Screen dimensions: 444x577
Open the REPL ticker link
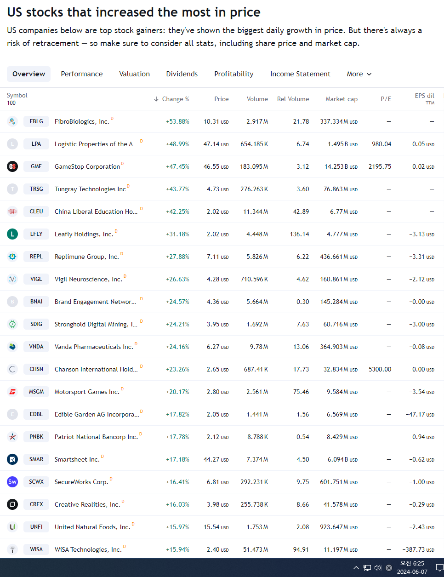click(36, 257)
